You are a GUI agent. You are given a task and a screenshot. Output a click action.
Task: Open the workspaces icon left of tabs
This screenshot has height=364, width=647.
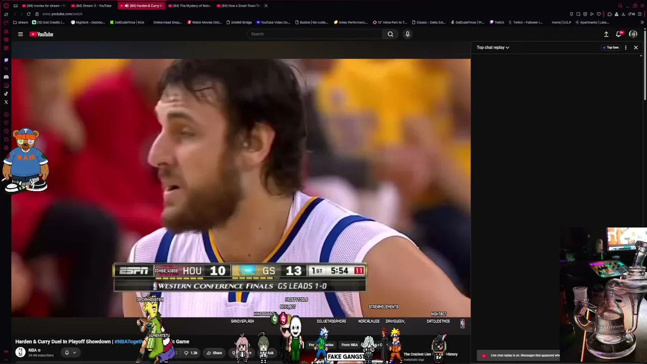point(16,6)
